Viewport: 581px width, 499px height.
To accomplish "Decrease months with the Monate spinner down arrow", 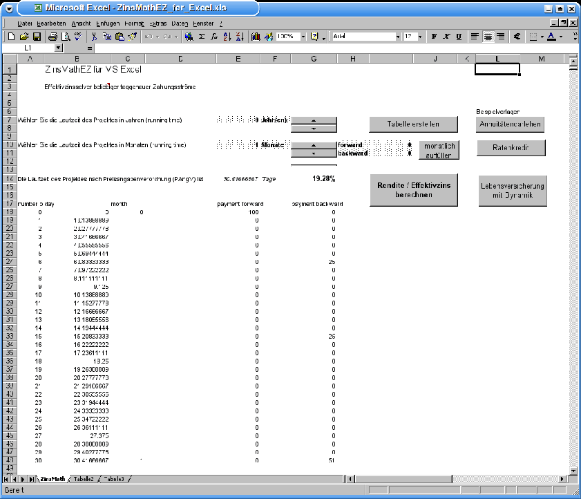I will (x=314, y=153).
